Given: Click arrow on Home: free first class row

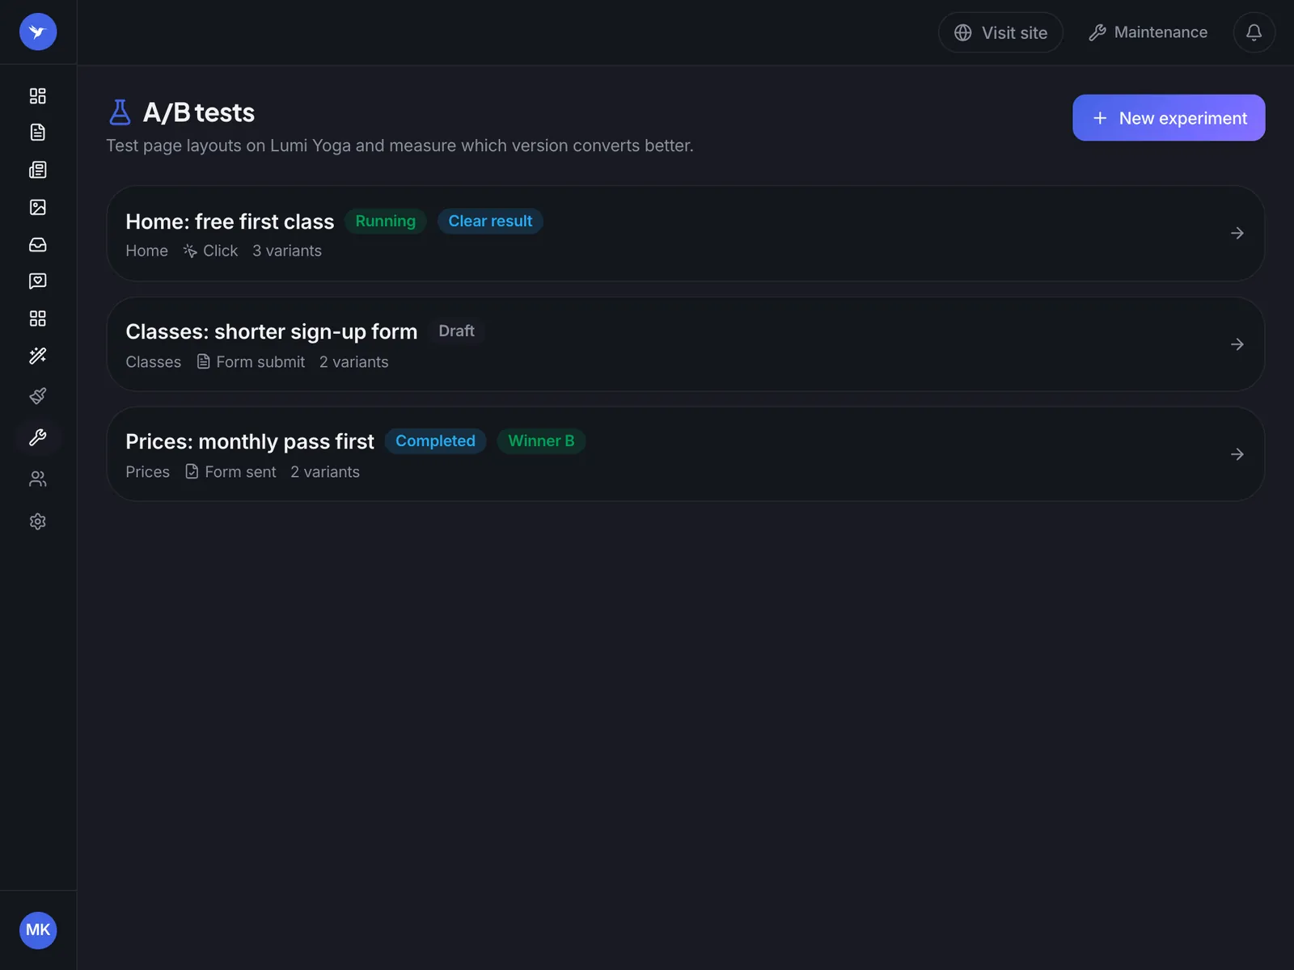Looking at the screenshot, I should pyautogui.click(x=1237, y=234).
